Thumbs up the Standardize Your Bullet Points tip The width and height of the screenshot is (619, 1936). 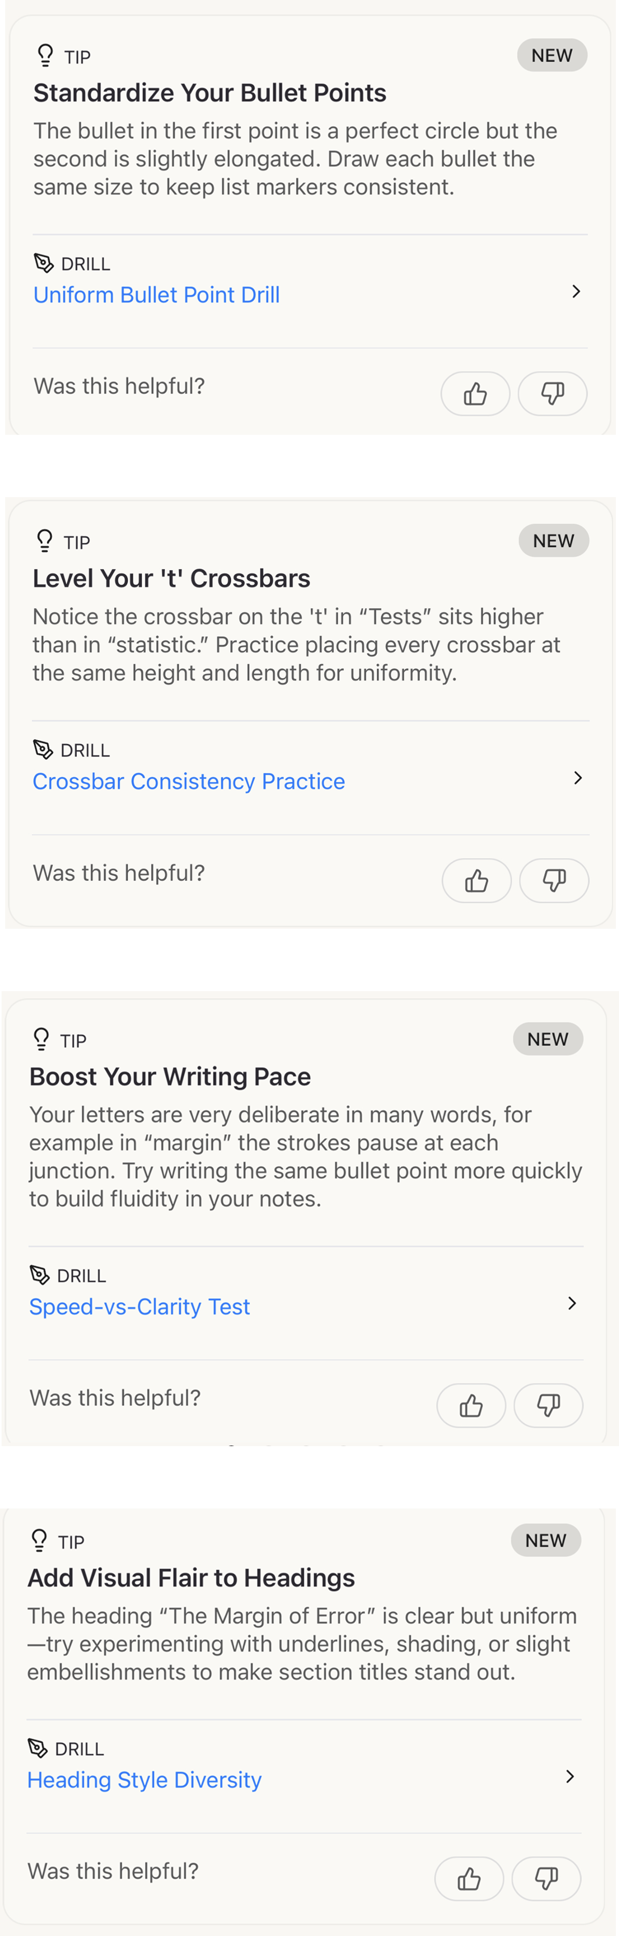(x=475, y=394)
